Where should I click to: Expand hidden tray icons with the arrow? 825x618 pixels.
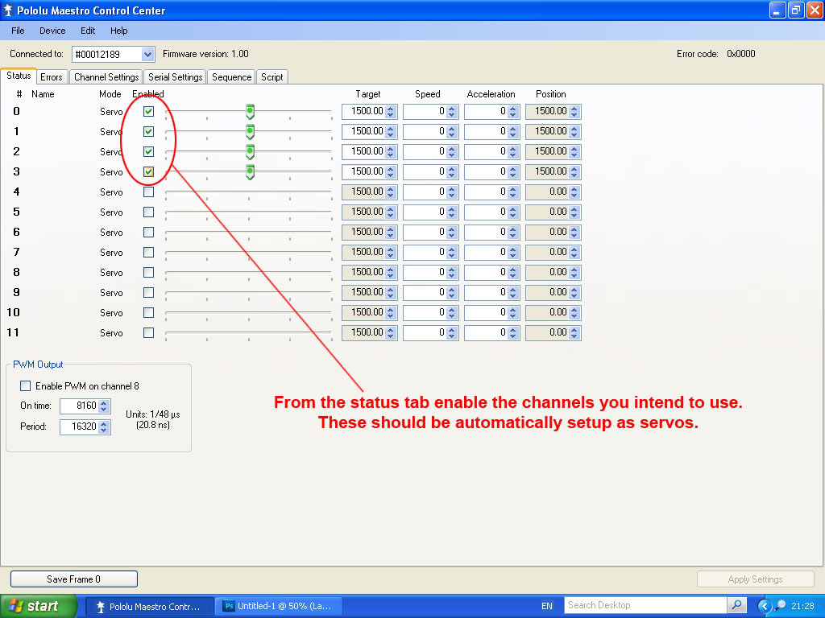pos(765,606)
